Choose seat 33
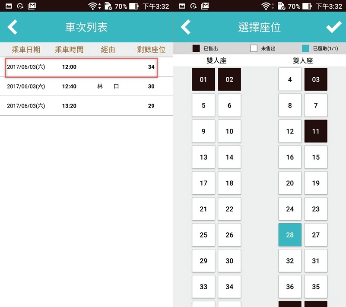The height and width of the screenshot is (307, 346). (203, 287)
